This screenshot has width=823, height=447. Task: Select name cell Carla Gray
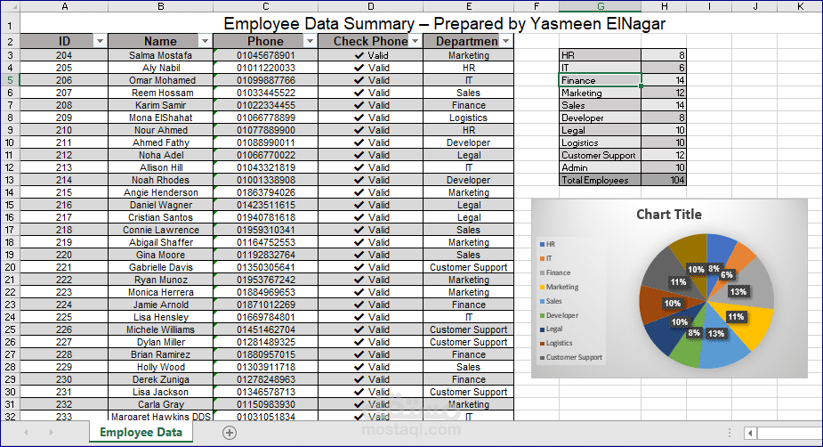coord(161,404)
